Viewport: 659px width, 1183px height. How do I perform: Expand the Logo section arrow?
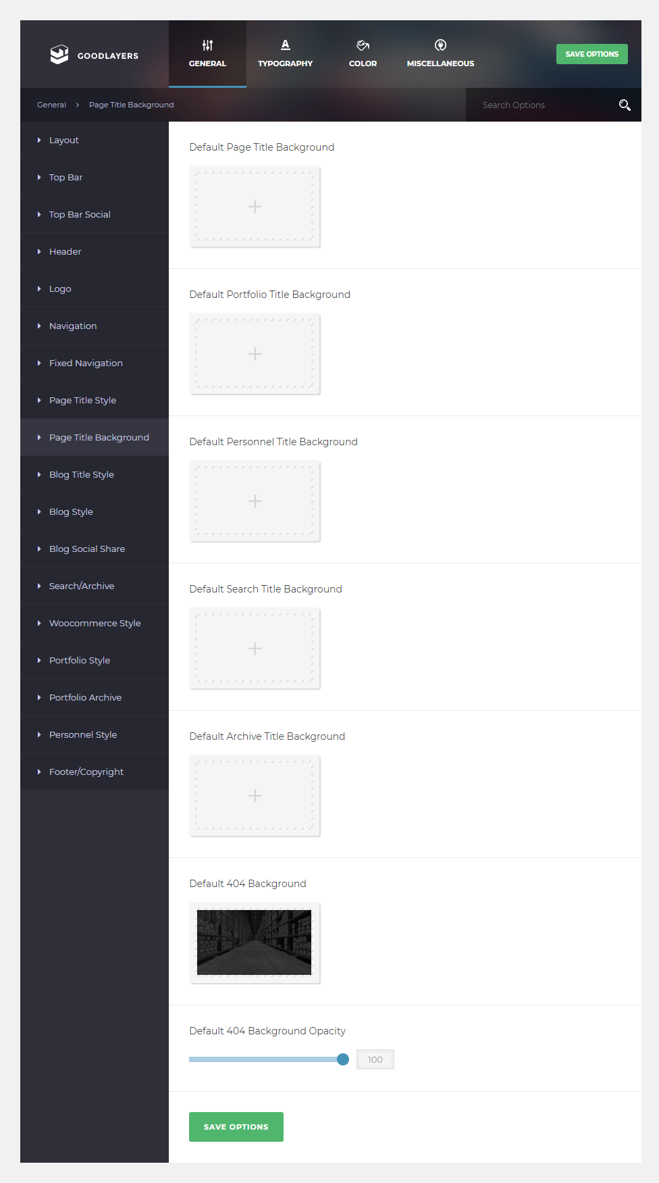click(39, 289)
